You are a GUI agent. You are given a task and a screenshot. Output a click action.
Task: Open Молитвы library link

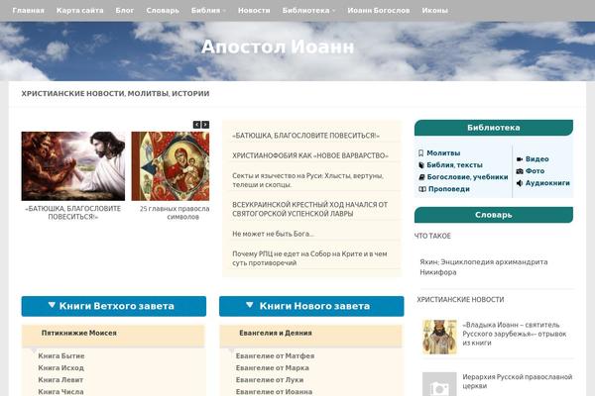click(443, 153)
